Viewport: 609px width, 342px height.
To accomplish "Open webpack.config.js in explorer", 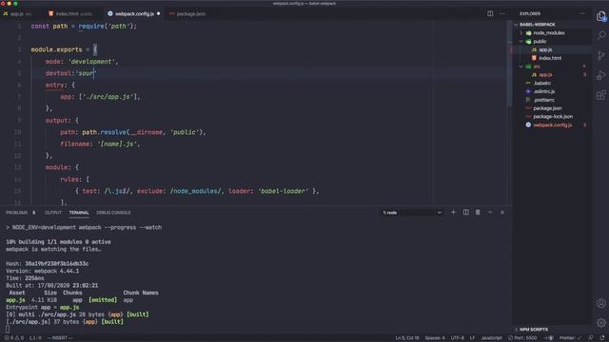I will coord(552,124).
